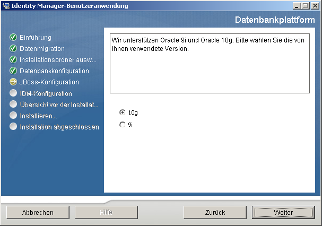The width and height of the screenshot is (322, 226).
Task: Click the Identity Manager-Benutzeranwendung window title
Action: pos(69,6)
